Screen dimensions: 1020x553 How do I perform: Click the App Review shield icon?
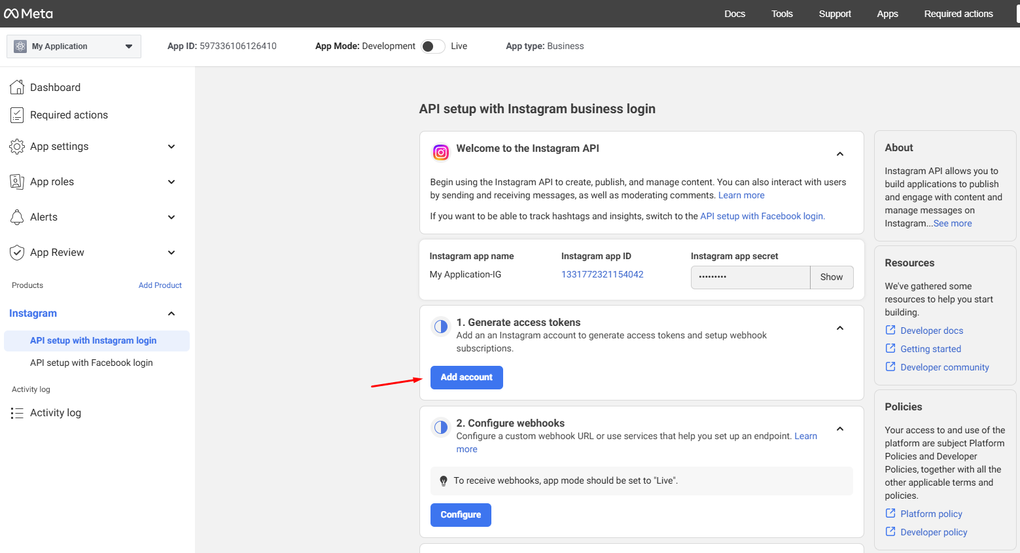pyautogui.click(x=17, y=253)
